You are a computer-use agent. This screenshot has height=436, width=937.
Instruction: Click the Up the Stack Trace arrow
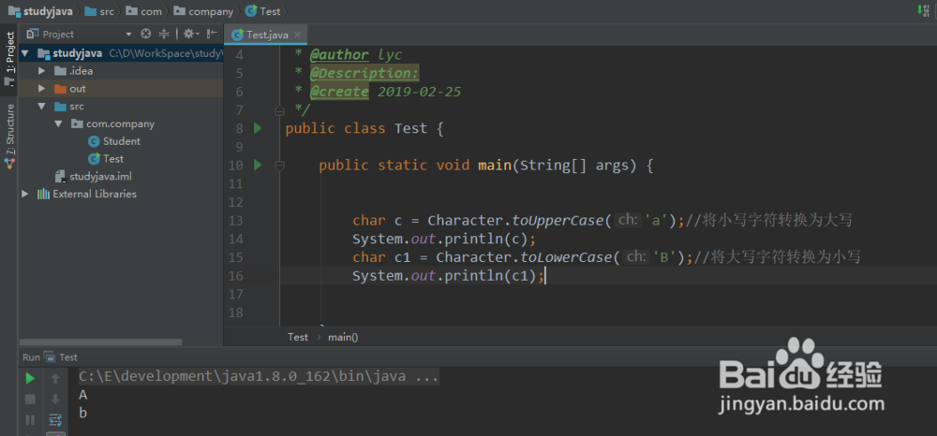pos(55,378)
